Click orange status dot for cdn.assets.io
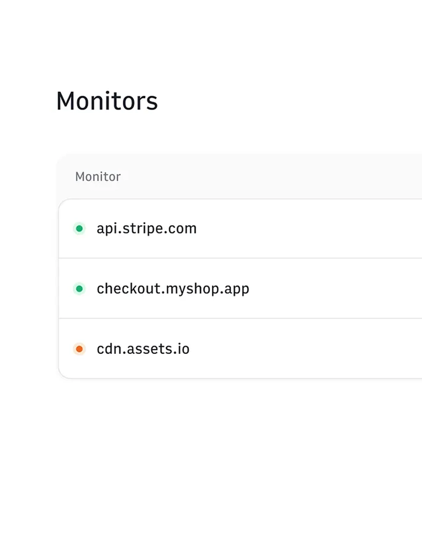 pyautogui.click(x=79, y=349)
